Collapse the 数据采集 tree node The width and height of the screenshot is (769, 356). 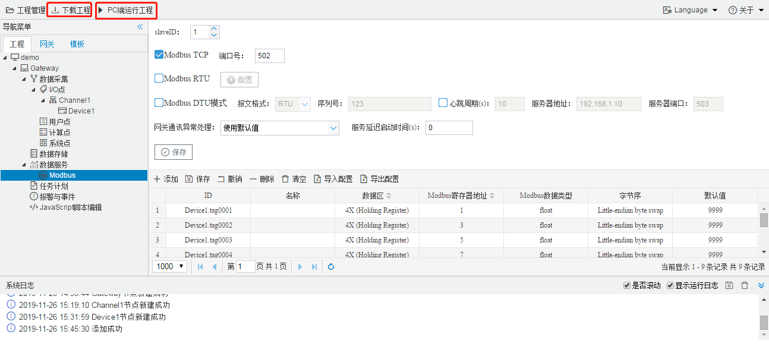coord(24,79)
